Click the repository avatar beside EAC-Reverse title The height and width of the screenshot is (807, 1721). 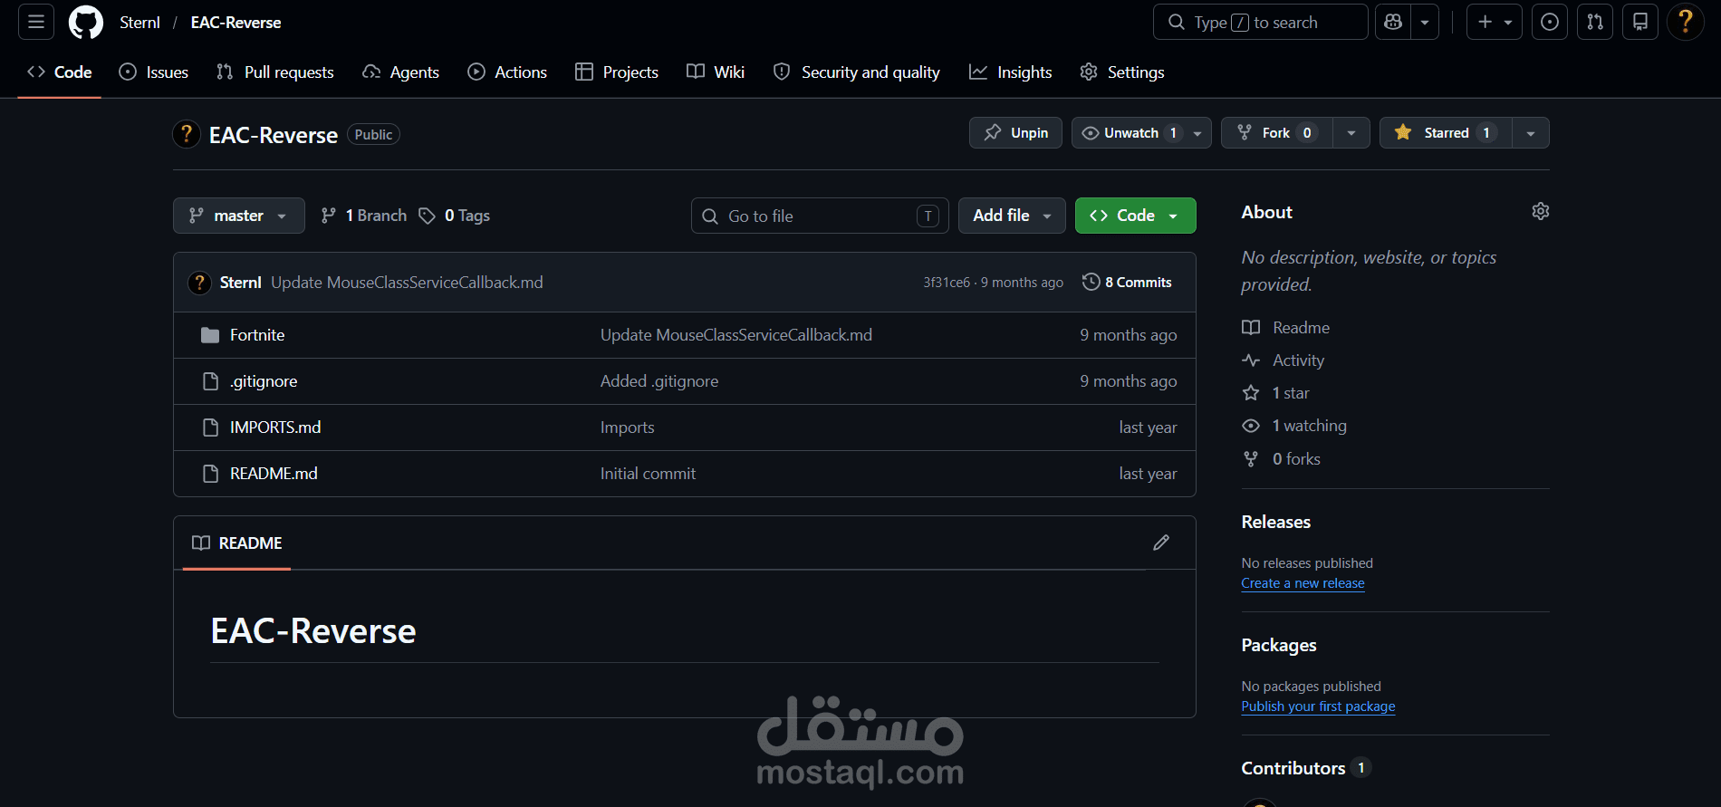pyautogui.click(x=187, y=134)
